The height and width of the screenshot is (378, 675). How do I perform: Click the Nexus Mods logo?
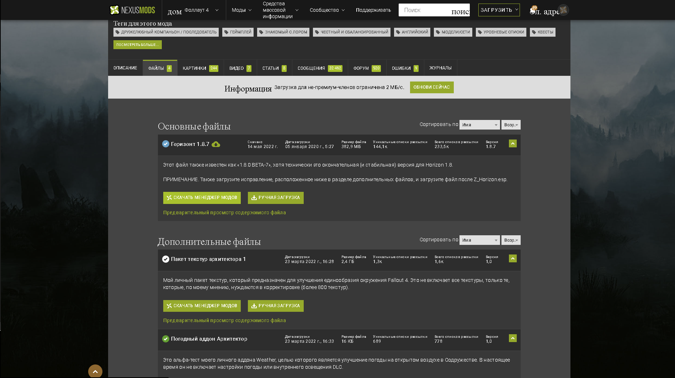132,10
